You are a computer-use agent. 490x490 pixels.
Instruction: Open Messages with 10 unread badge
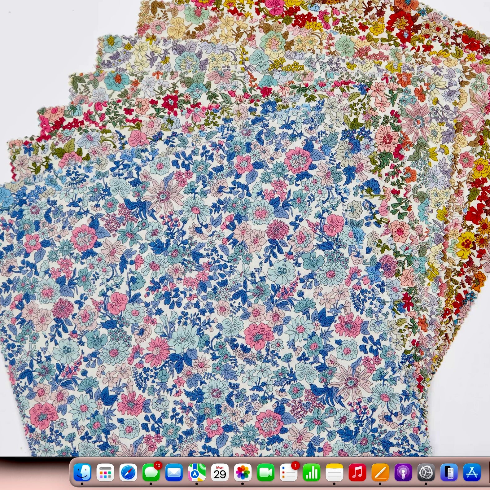pos(151,472)
